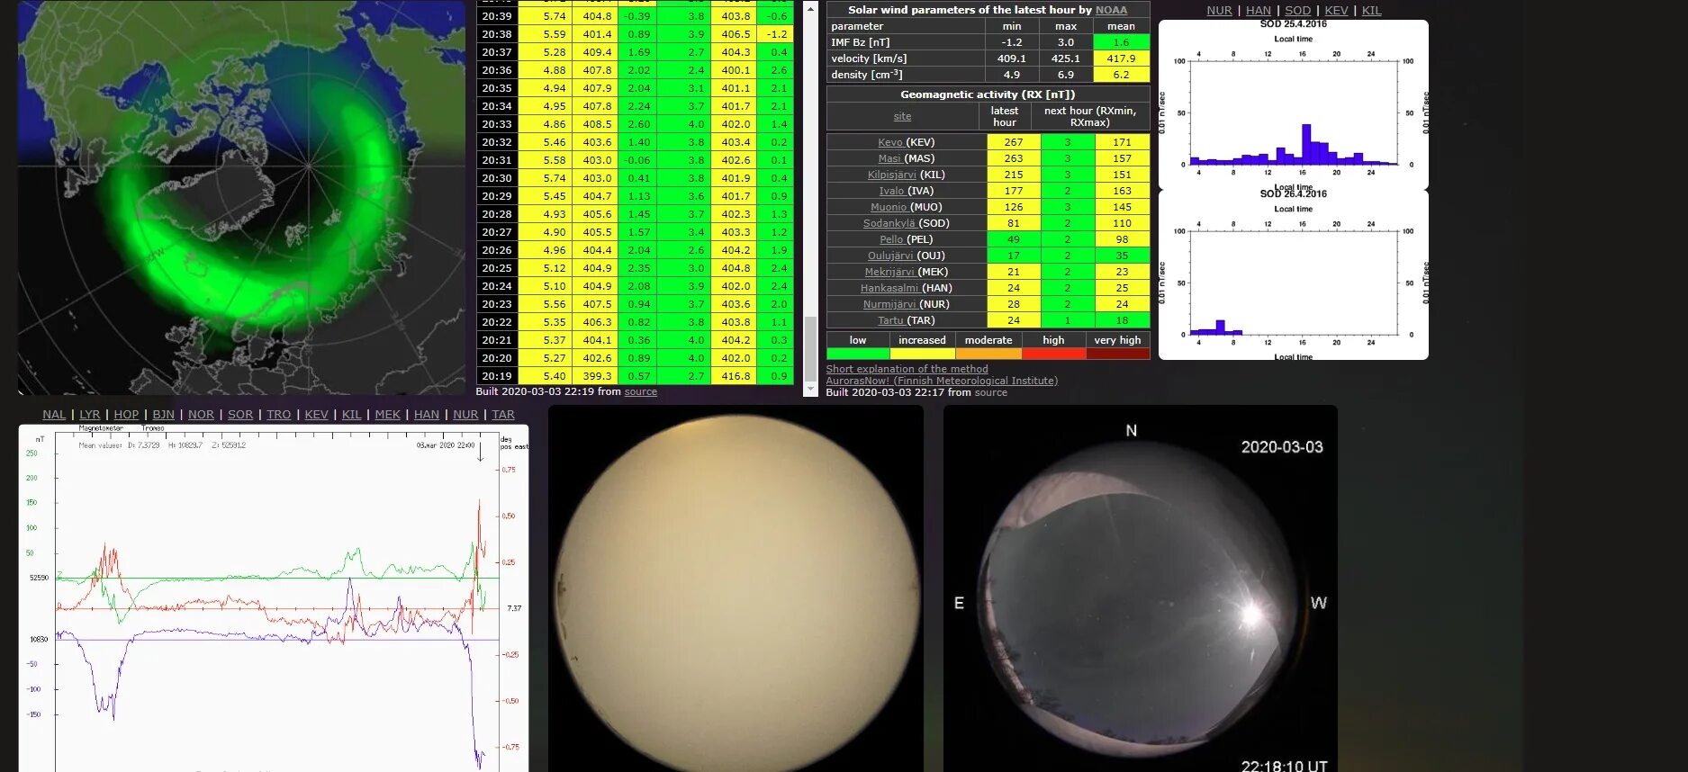Screen dimensions: 1688x772
Task: Click the all-sky camera image with moon
Action: [1140, 588]
